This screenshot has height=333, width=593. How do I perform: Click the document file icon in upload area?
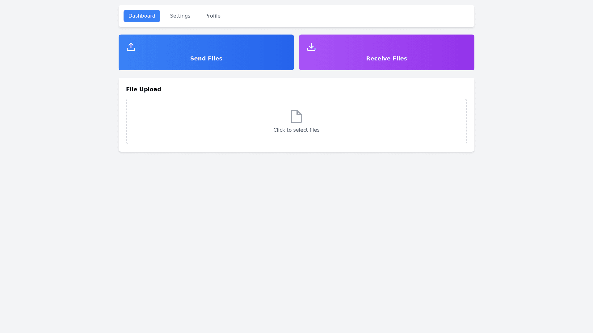click(x=296, y=117)
